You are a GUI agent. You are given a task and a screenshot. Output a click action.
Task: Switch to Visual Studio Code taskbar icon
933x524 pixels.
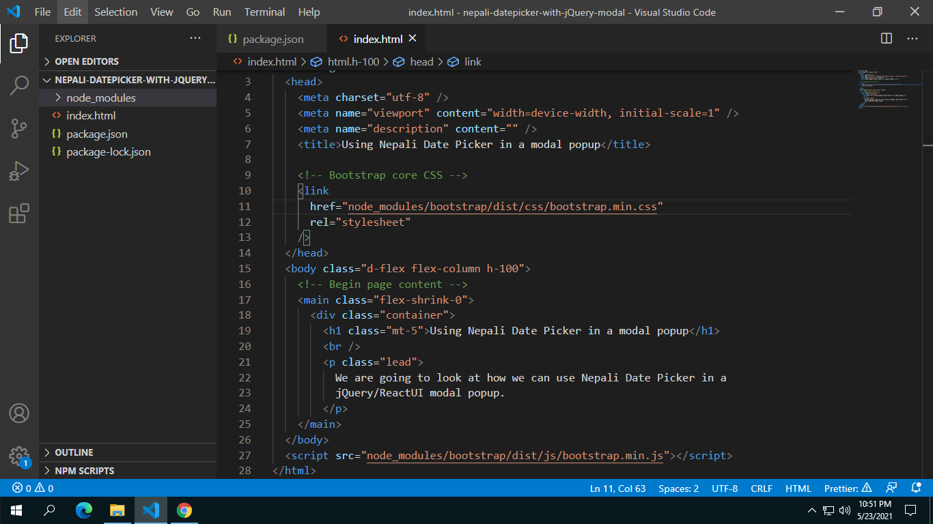pos(151,510)
